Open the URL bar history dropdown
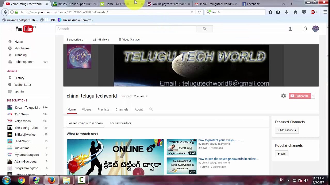This screenshot has height=185, width=330. [192, 12]
